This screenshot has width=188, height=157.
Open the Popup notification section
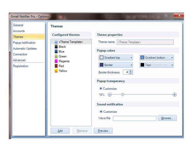(x=24, y=43)
